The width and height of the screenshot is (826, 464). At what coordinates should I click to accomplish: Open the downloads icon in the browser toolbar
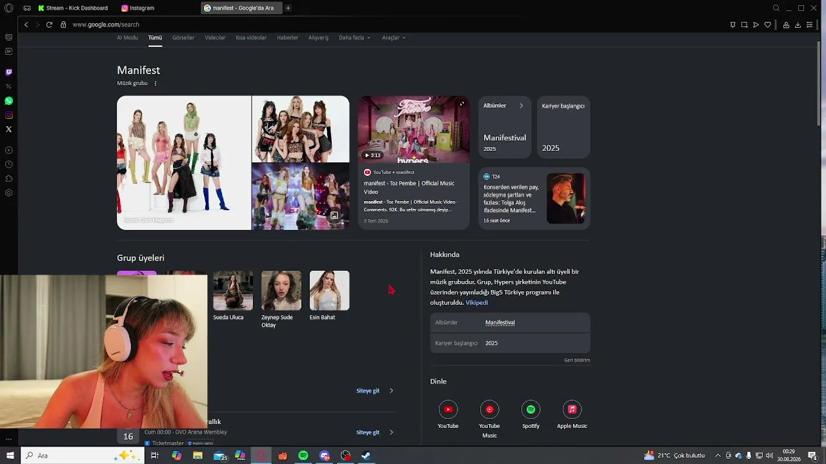(x=798, y=24)
